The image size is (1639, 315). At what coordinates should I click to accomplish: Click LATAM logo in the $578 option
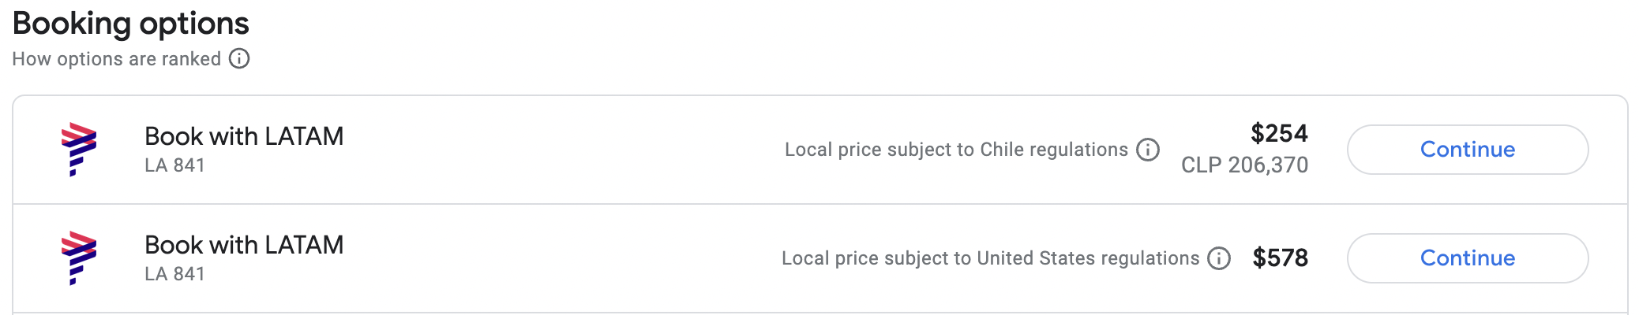pyautogui.click(x=79, y=258)
